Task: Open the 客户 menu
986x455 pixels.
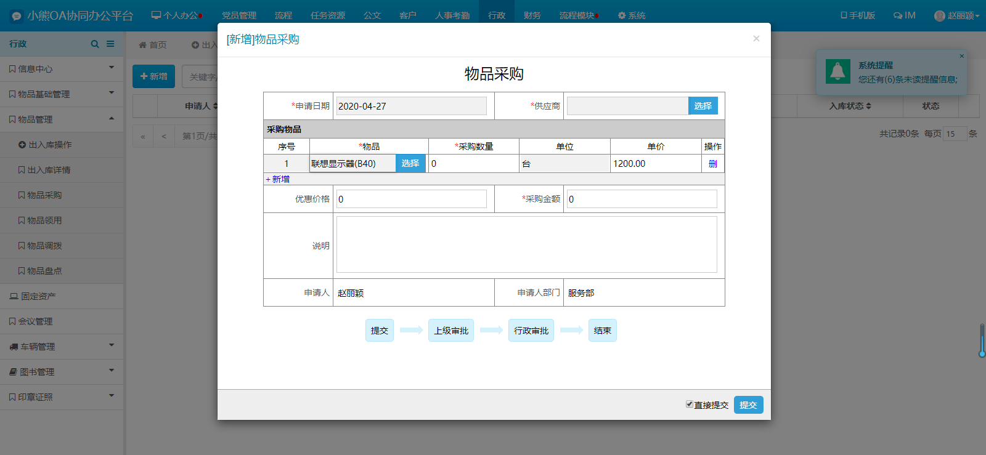Action: [408, 15]
